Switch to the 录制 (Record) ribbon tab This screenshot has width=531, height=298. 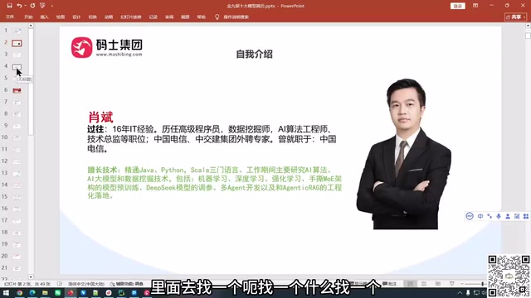(153, 17)
